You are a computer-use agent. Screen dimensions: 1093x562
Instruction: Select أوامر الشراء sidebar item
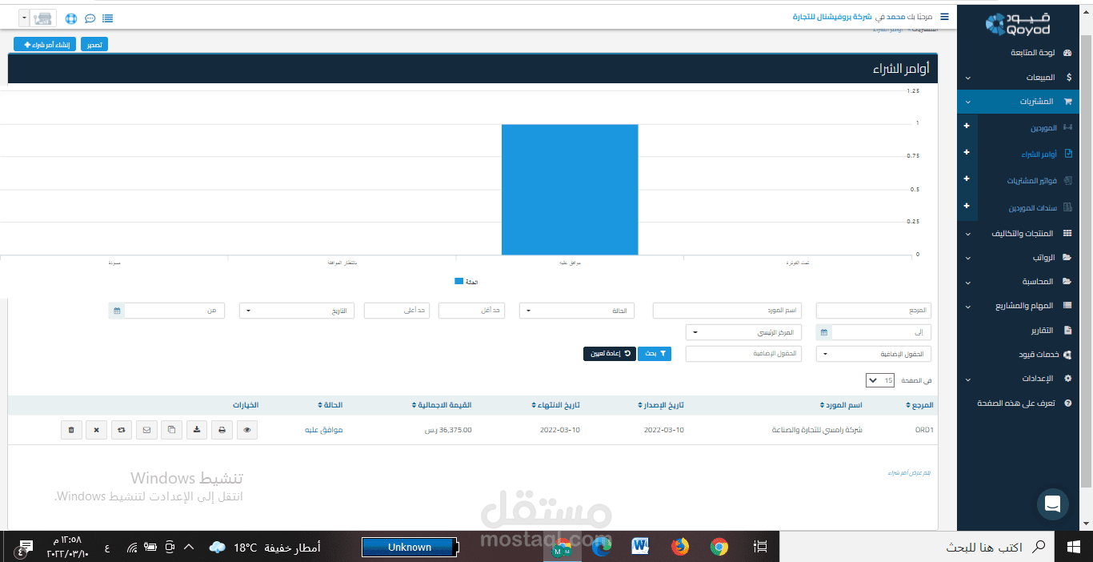(x=1039, y=154)
